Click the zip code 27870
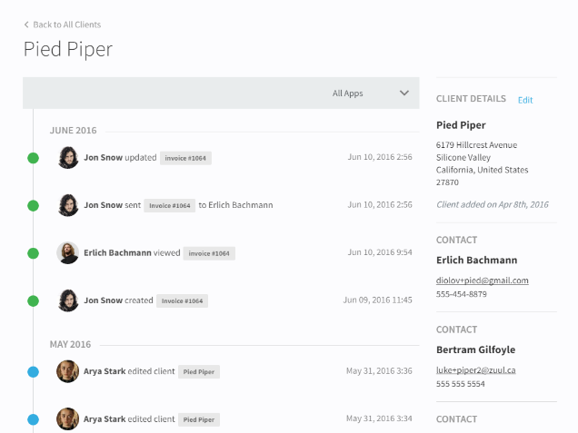578x433 pixels. [447, 182]
